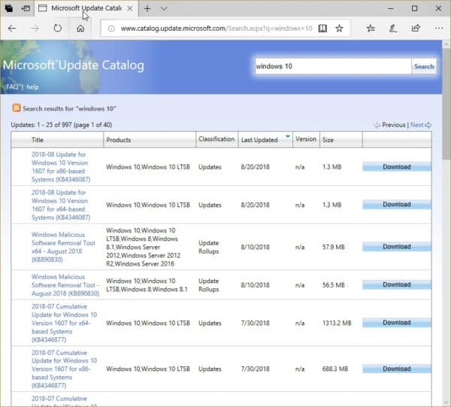Download the x64 KB4346087 update
451x407 pixels.
click(x=397, y=205)
